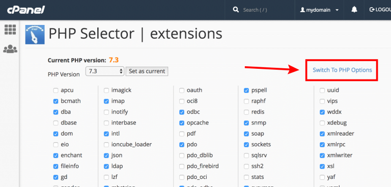Screen dimensions: 391x187
Task: Enable the eio extension checkbox
Action: [56, 145]
